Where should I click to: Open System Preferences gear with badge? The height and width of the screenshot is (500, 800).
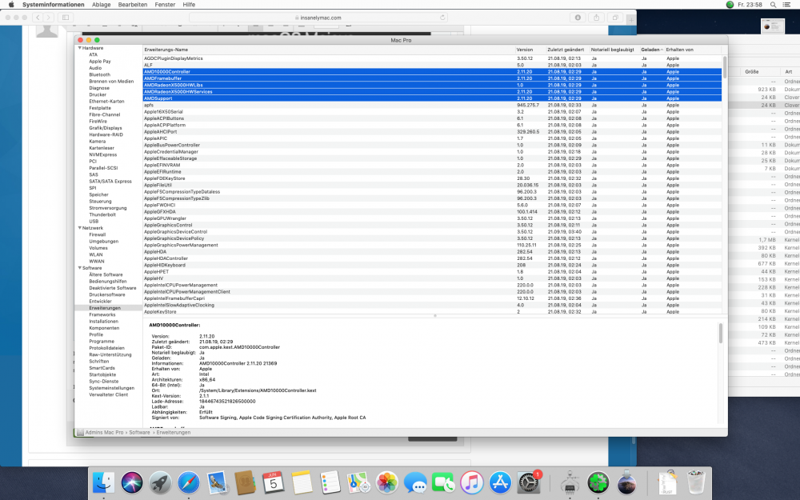tap(529, 482)
